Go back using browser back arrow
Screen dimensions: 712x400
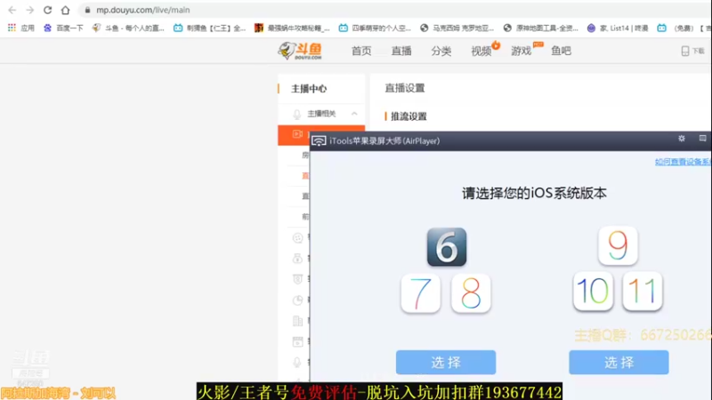[12, 10]
